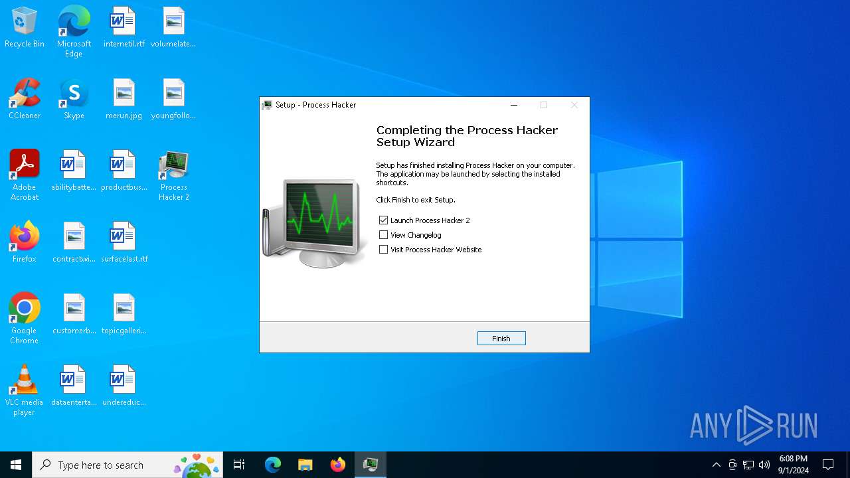Select the youngfollo image file icon
The width and height of the screenshot is (850, 478).
click(x=173, y=100)
